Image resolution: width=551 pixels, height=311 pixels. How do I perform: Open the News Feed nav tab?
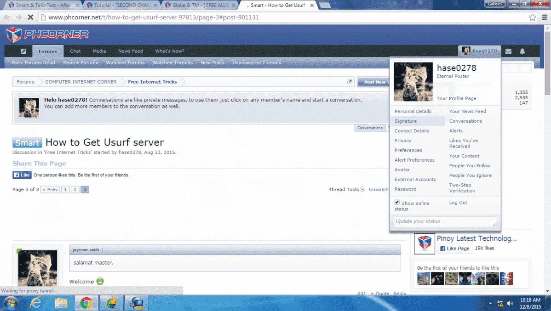(130, 51)
